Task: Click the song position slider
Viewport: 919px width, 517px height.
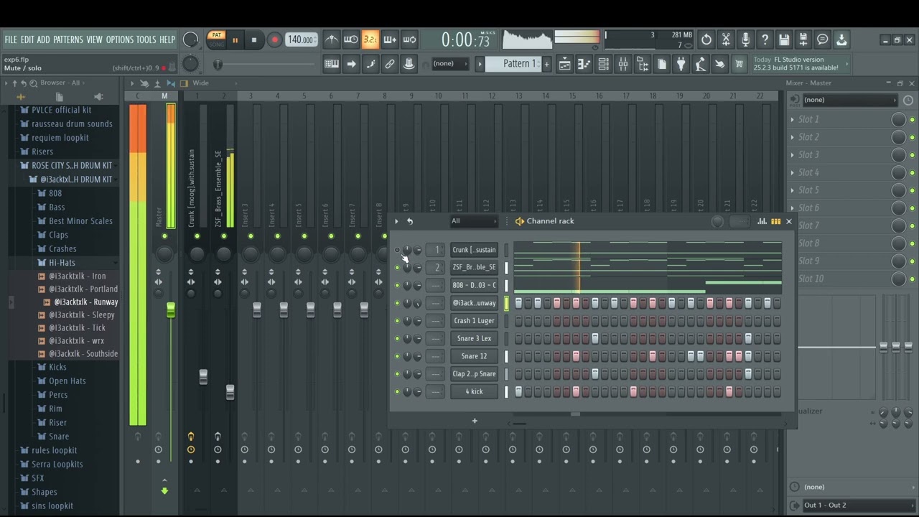Action: 266,64
